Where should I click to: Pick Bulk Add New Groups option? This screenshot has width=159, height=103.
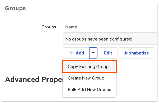point(89,90)
